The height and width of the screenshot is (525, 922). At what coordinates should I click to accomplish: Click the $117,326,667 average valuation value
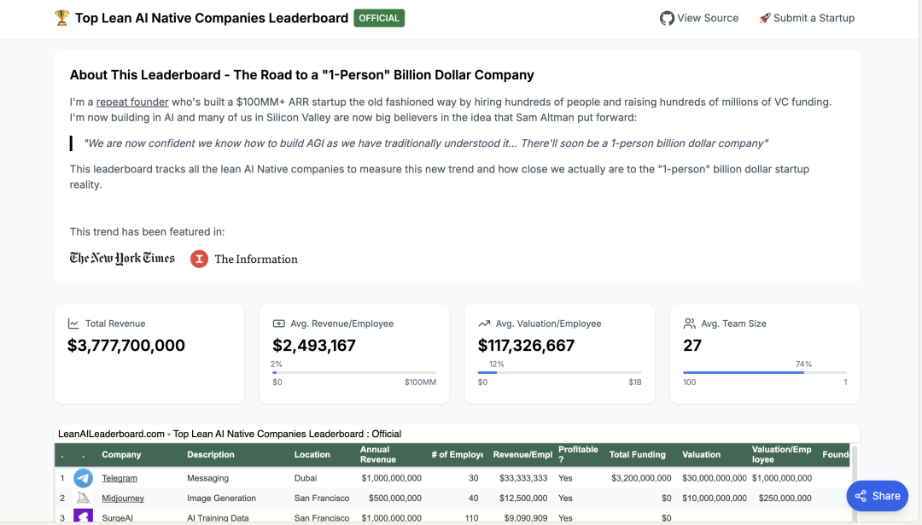click(x=526, y=345)
